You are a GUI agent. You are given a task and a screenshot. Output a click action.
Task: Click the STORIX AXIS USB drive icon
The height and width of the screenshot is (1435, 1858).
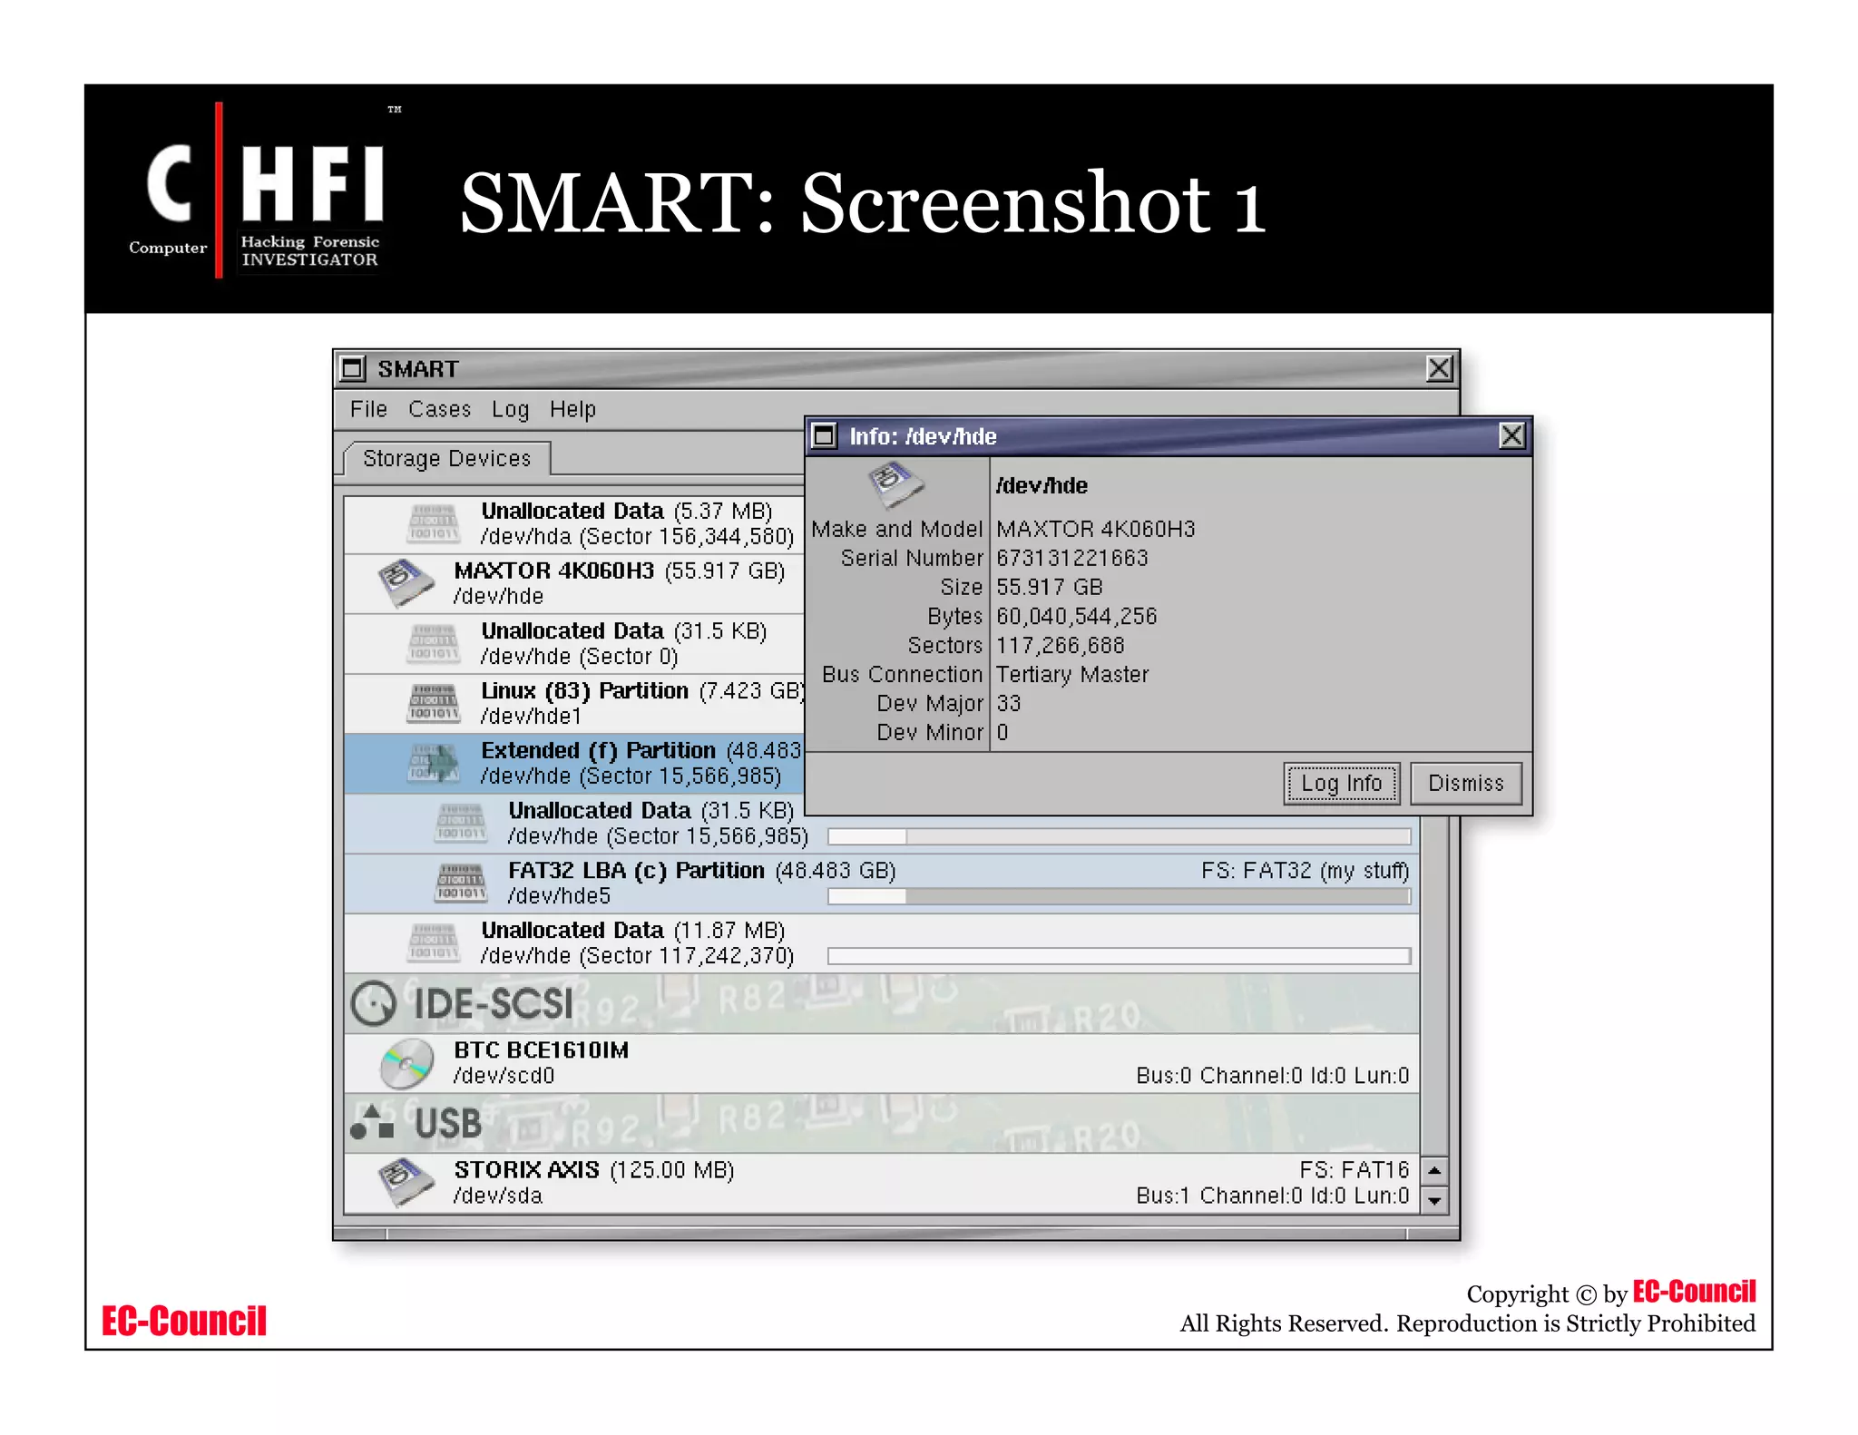click(x=406, y=1183)
